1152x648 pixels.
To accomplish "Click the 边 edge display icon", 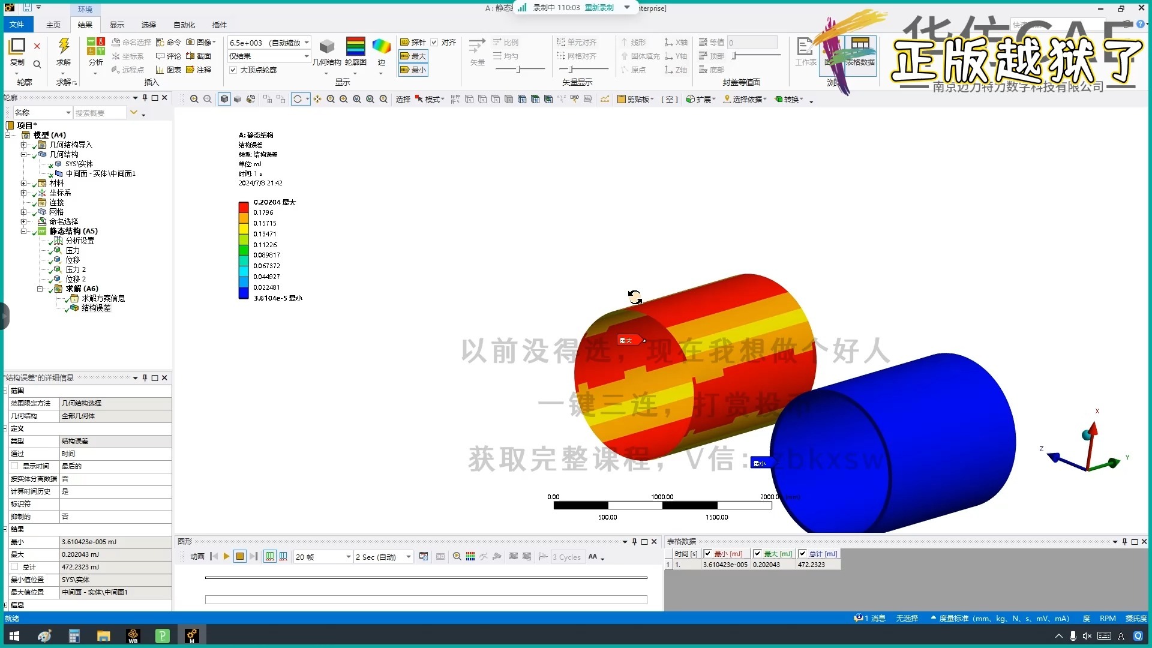I will tap(381, 47).
